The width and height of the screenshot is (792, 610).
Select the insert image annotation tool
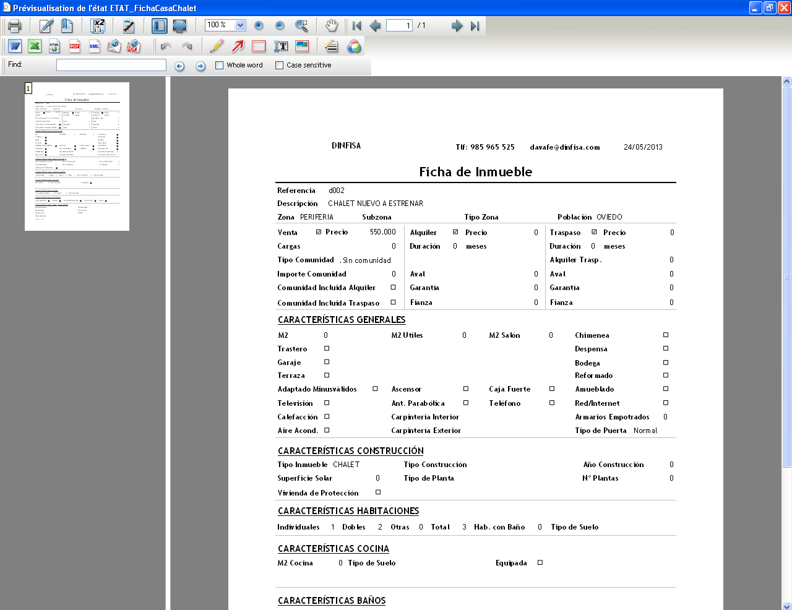302,46
